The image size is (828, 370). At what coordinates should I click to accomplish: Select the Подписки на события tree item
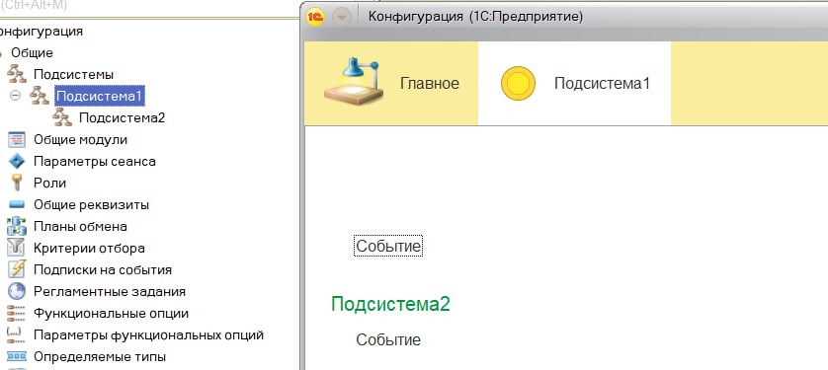(x=103, y=270)
